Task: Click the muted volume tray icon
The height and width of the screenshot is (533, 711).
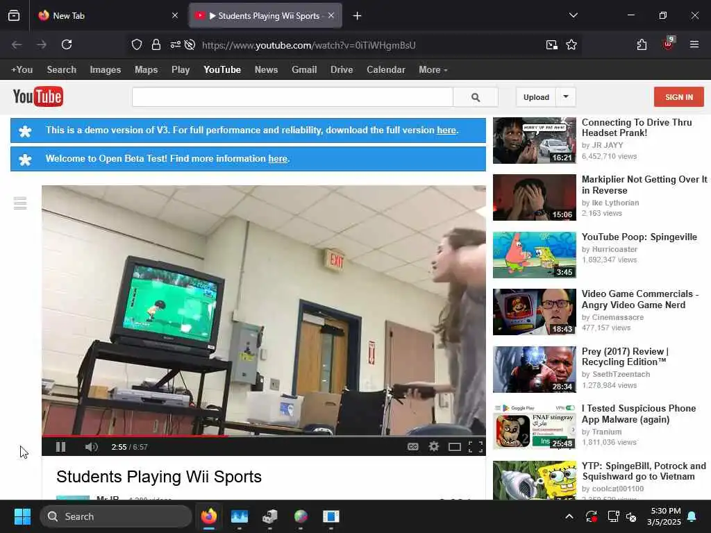Action: pos(631,516)
